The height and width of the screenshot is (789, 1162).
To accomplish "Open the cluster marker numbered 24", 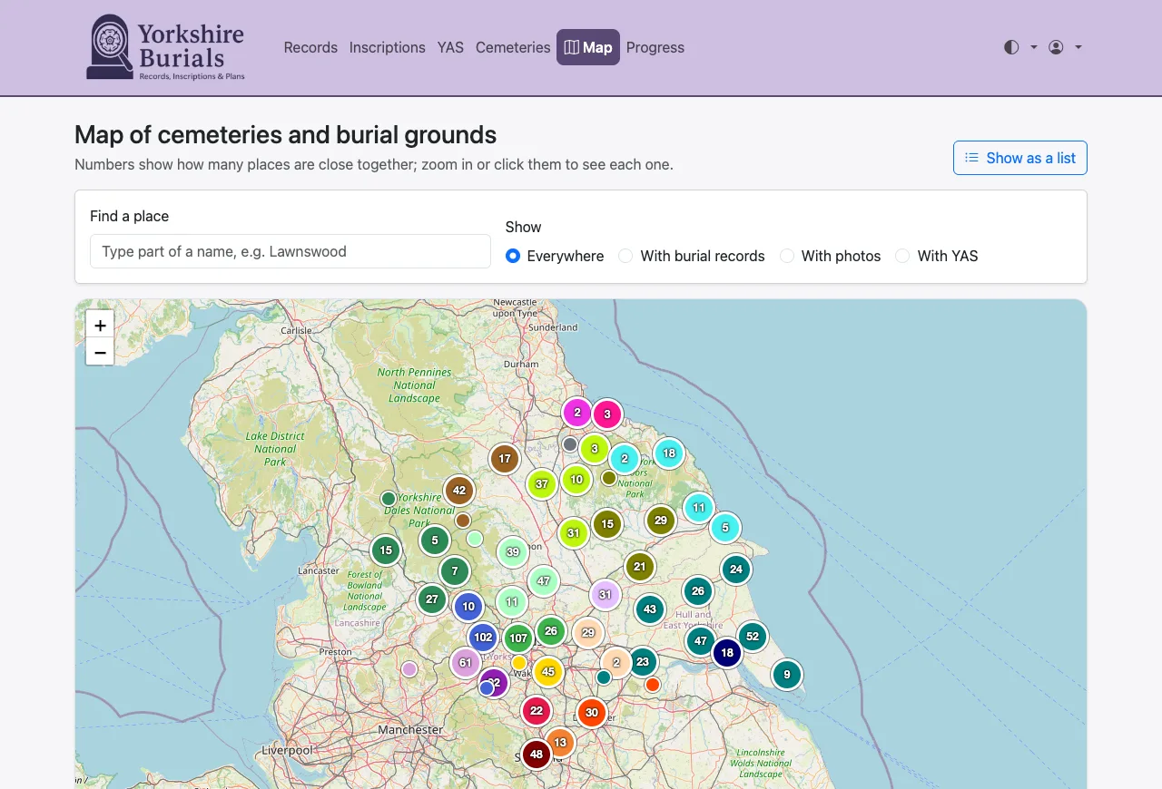I will pos(736,570).
